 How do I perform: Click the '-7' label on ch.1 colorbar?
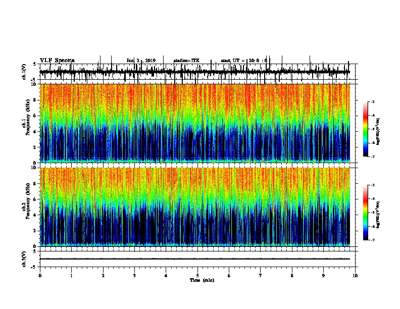(373, 157)
